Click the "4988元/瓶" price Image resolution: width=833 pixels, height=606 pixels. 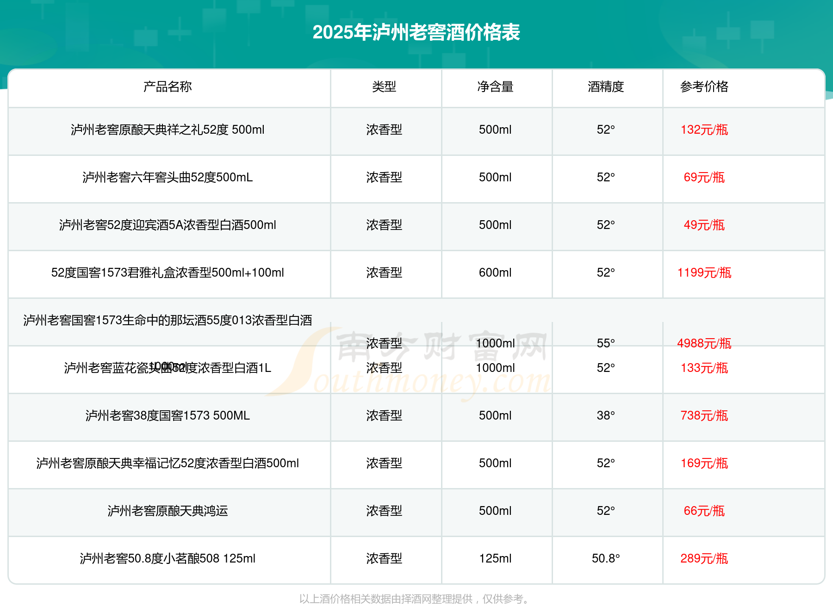coord(704,343)
